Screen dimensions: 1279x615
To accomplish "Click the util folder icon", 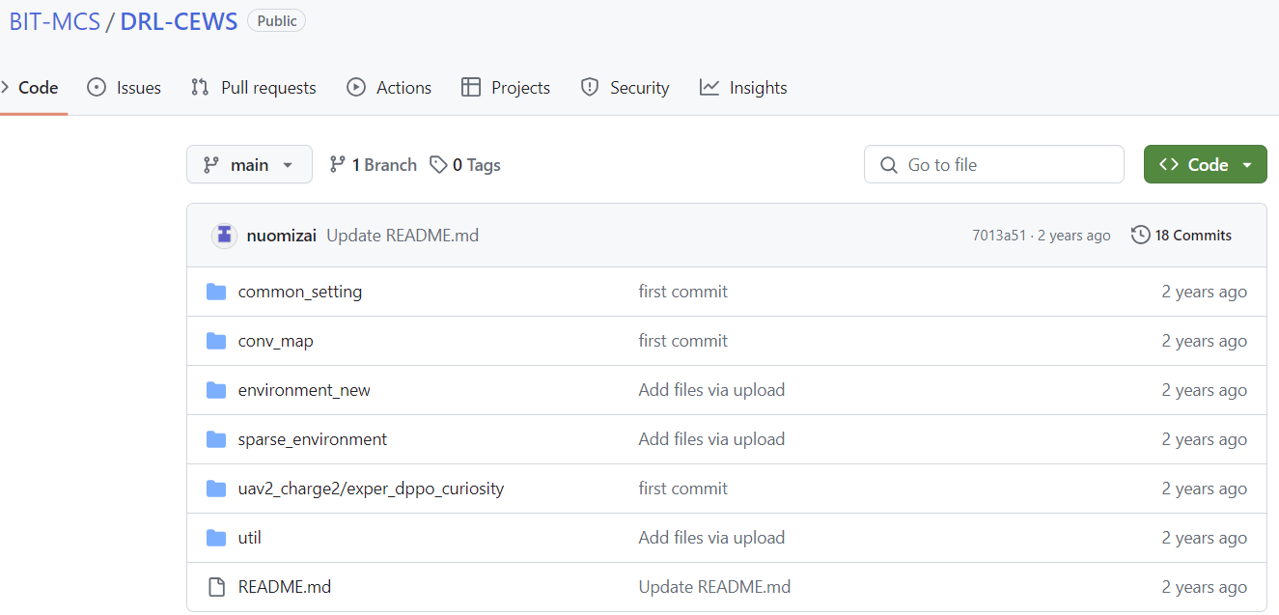I will [x=216, y=538].
